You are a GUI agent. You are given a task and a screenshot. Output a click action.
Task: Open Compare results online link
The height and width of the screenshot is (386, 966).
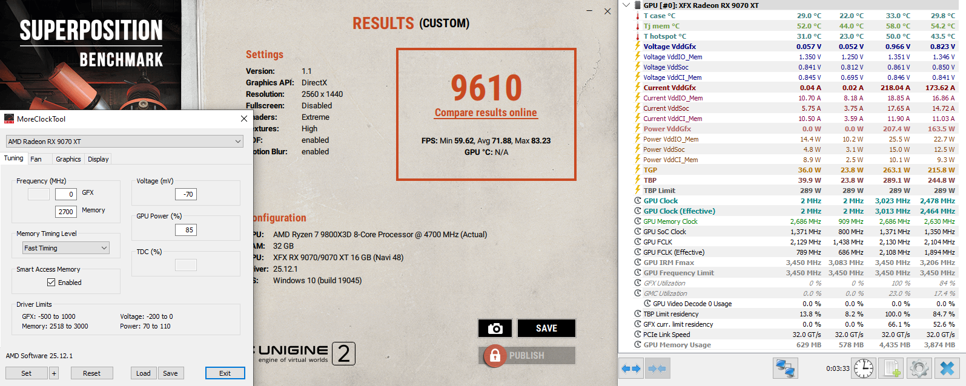[486, 113]
